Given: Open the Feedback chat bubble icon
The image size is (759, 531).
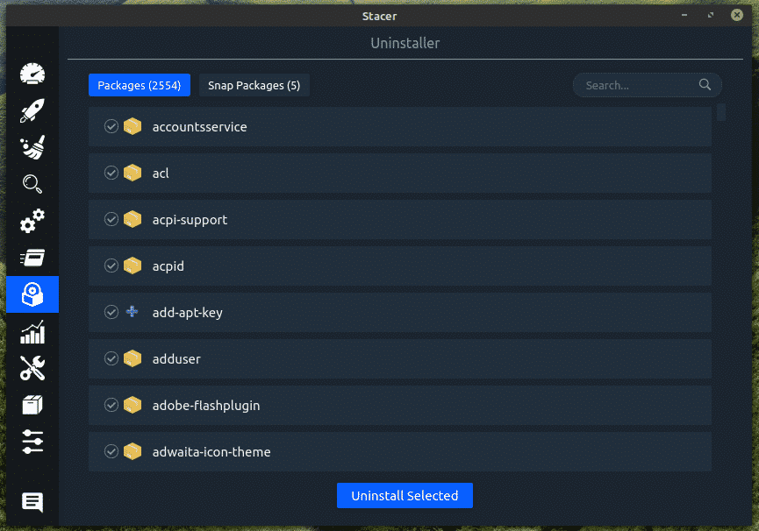Looking at the screenshot, I should point(32,502).
